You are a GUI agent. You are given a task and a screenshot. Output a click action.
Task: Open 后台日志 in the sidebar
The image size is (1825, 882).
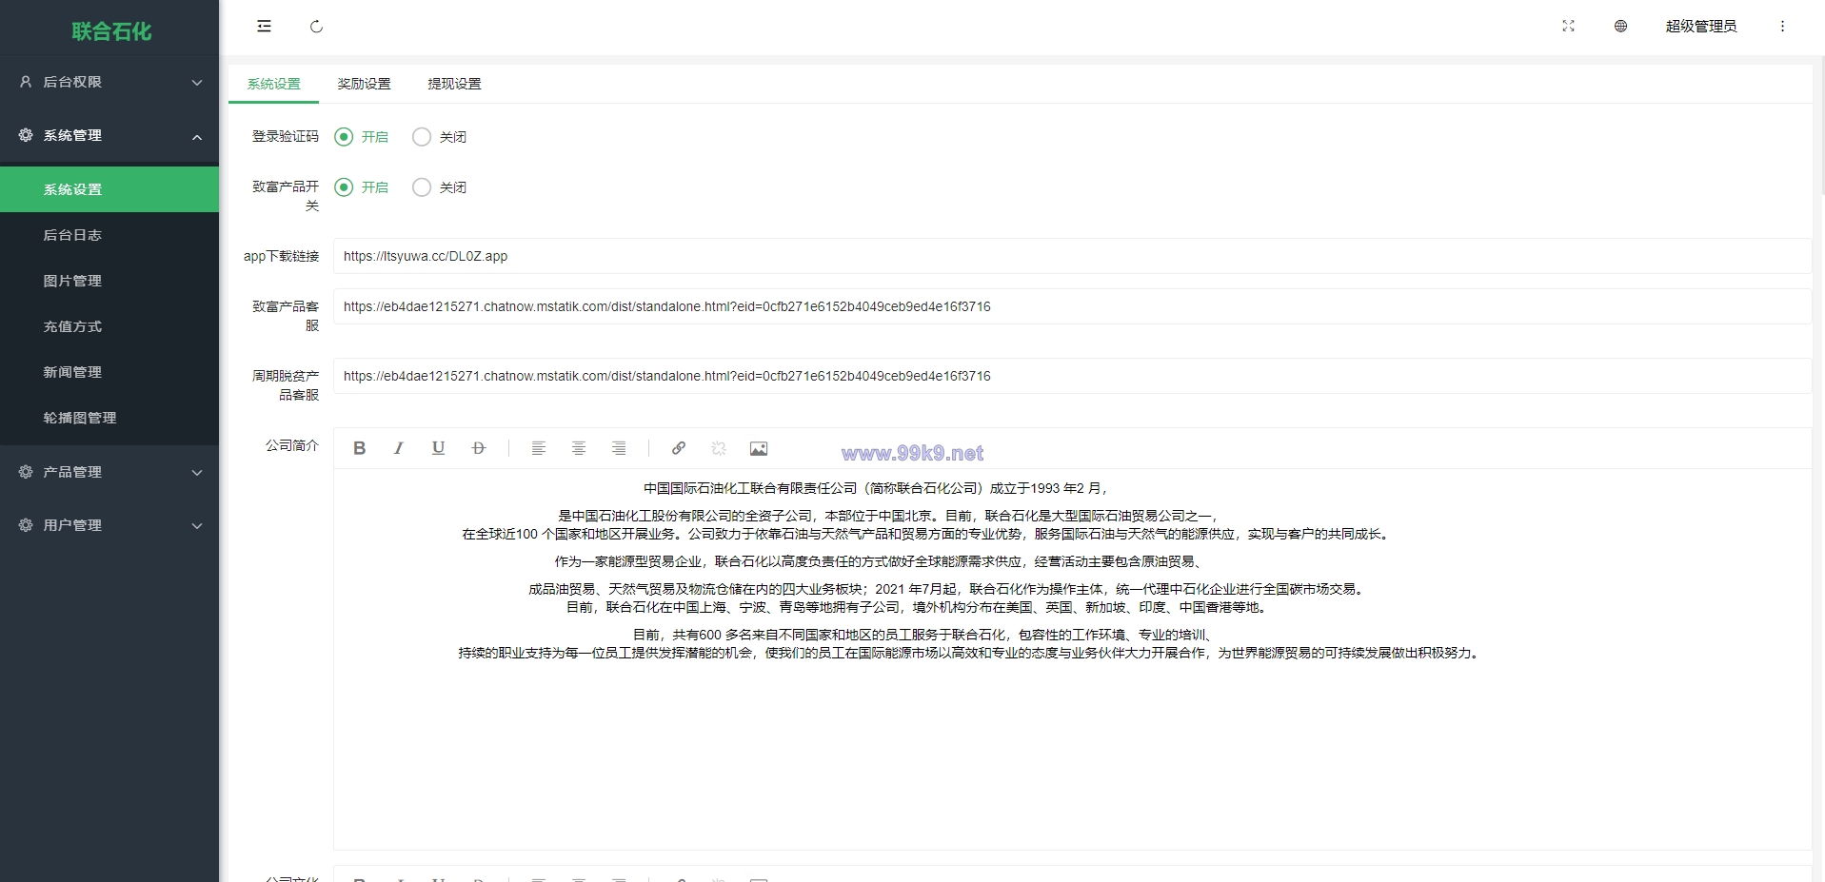[x=109, y=235]
